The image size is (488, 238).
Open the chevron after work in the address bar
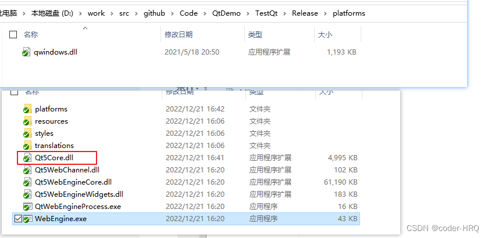click(112, 13)
